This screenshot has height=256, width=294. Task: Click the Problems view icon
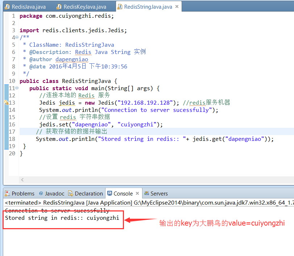(x=8, y=193)
